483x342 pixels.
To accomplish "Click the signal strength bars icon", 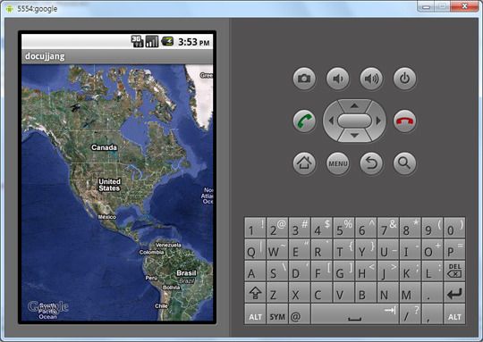I will [x=152, y=41].
